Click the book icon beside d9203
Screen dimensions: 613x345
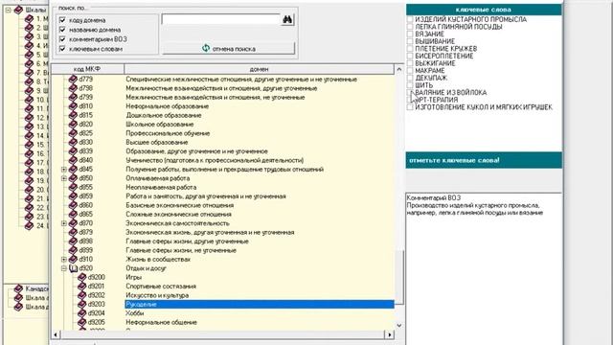click(81, 305)
